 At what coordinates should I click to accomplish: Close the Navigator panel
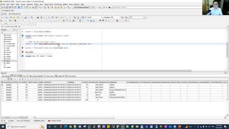[16, 30]
